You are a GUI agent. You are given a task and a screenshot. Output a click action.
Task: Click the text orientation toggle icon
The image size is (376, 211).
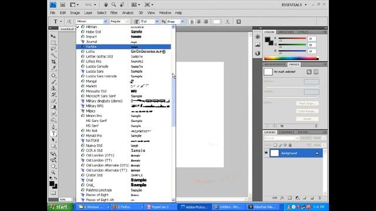[69, 22]
